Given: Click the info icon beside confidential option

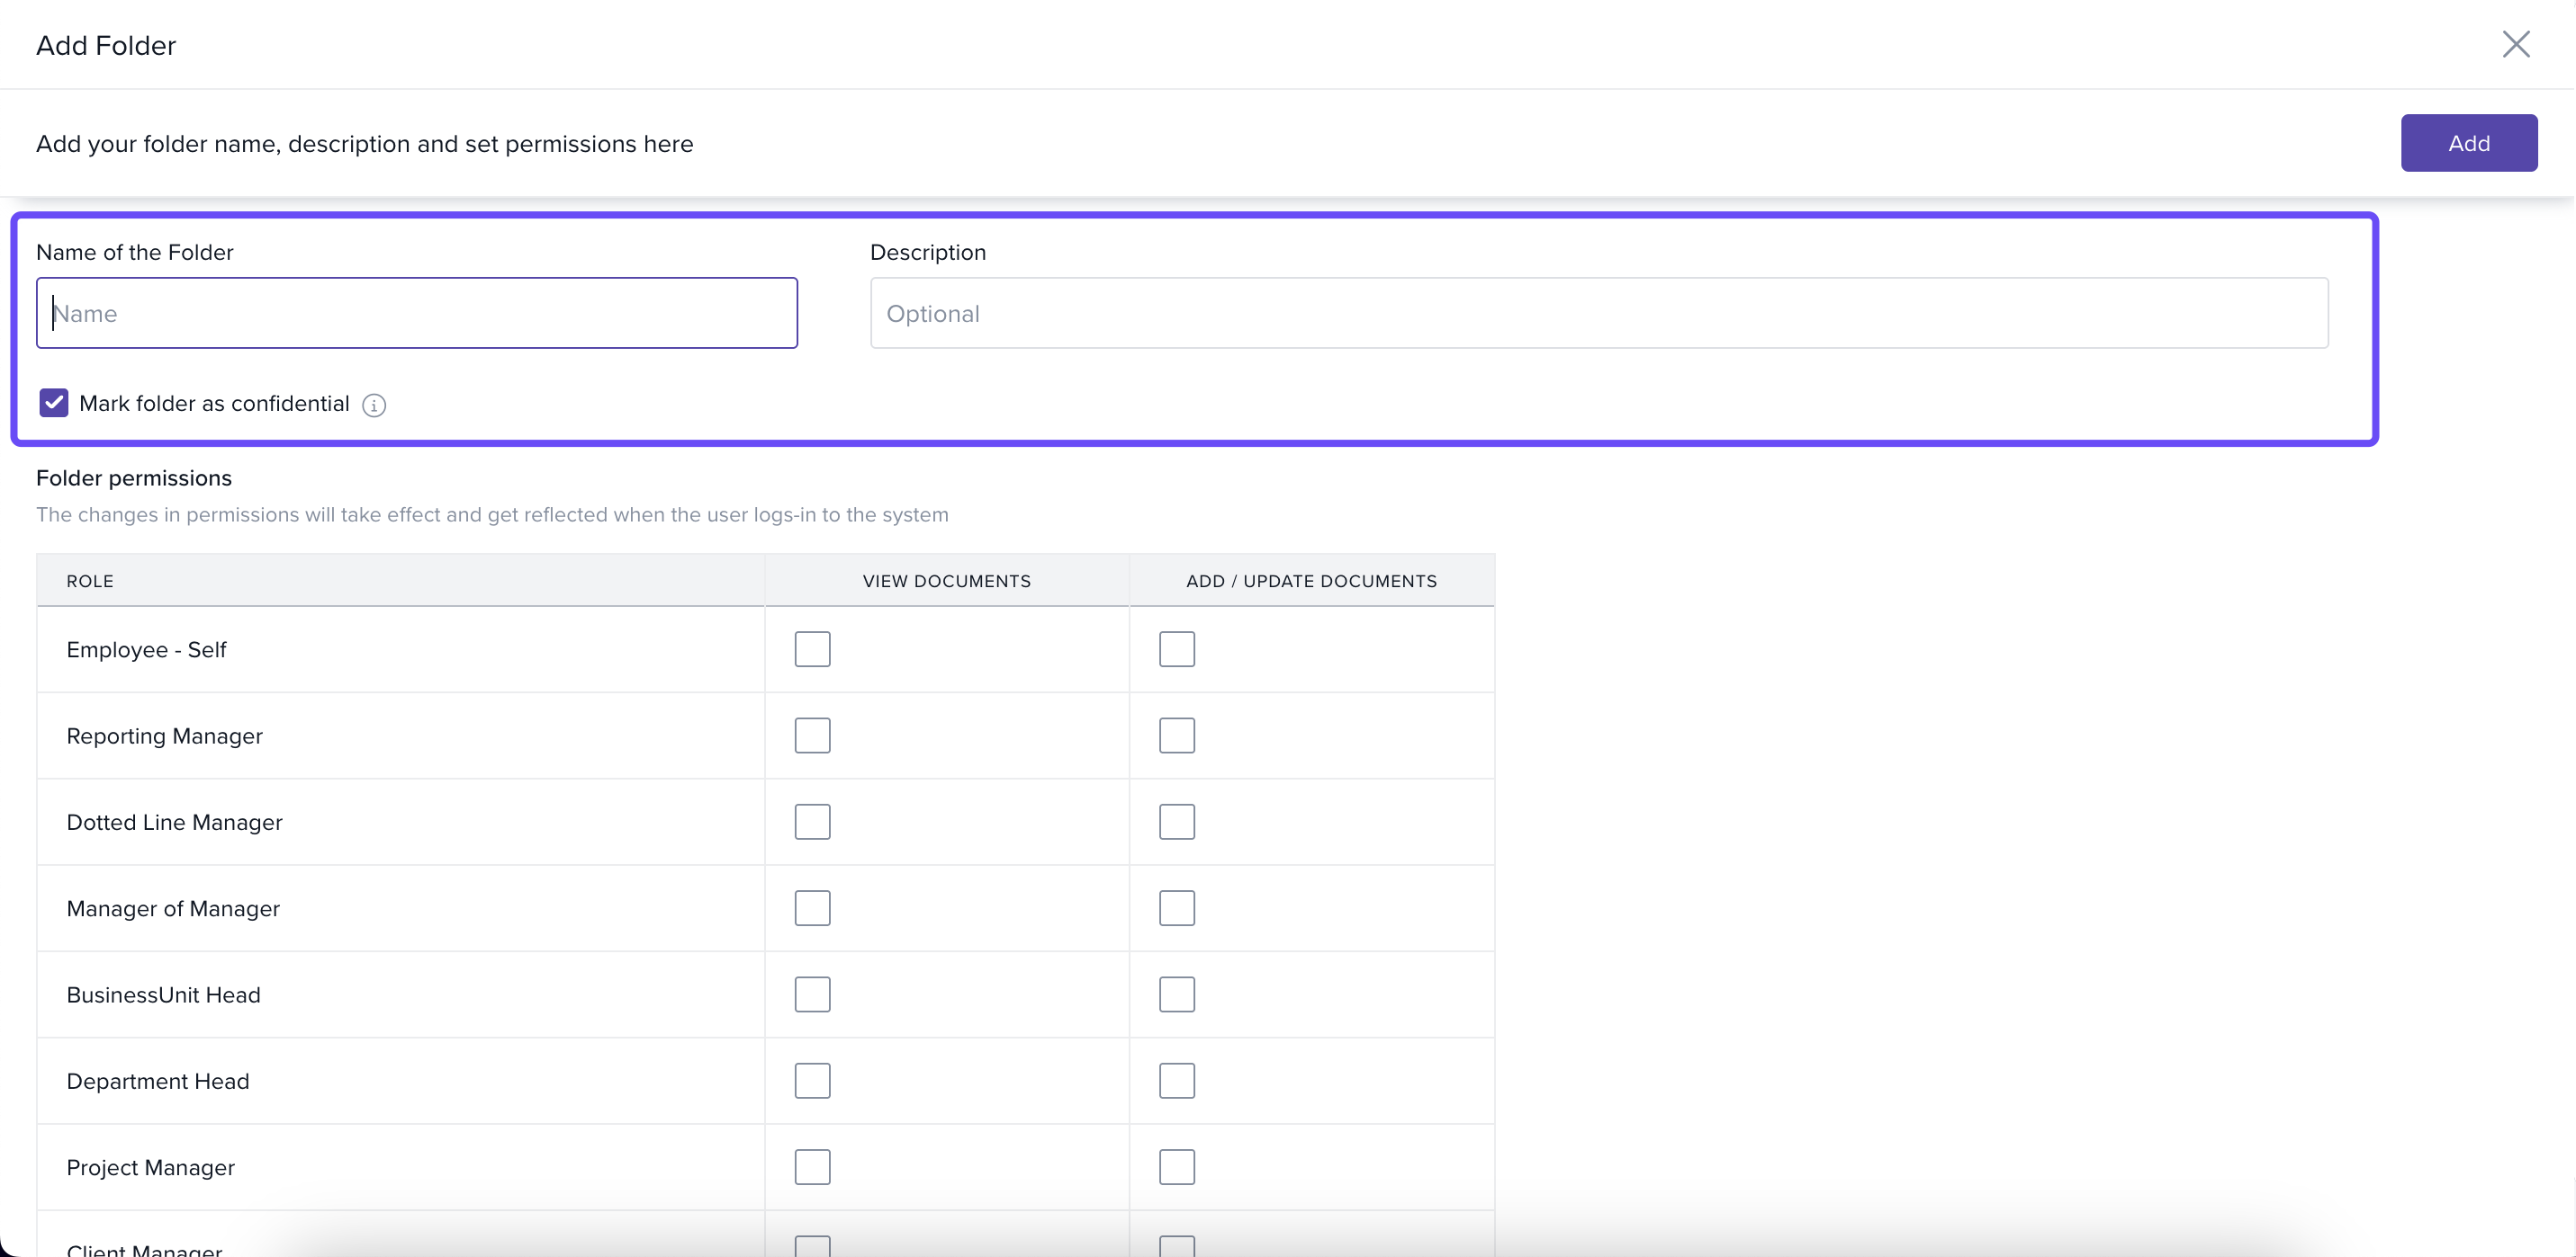Looking at the screenshot, I should click(374, 405).
